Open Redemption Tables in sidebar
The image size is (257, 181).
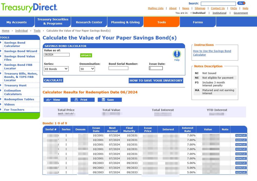[19, 99]
